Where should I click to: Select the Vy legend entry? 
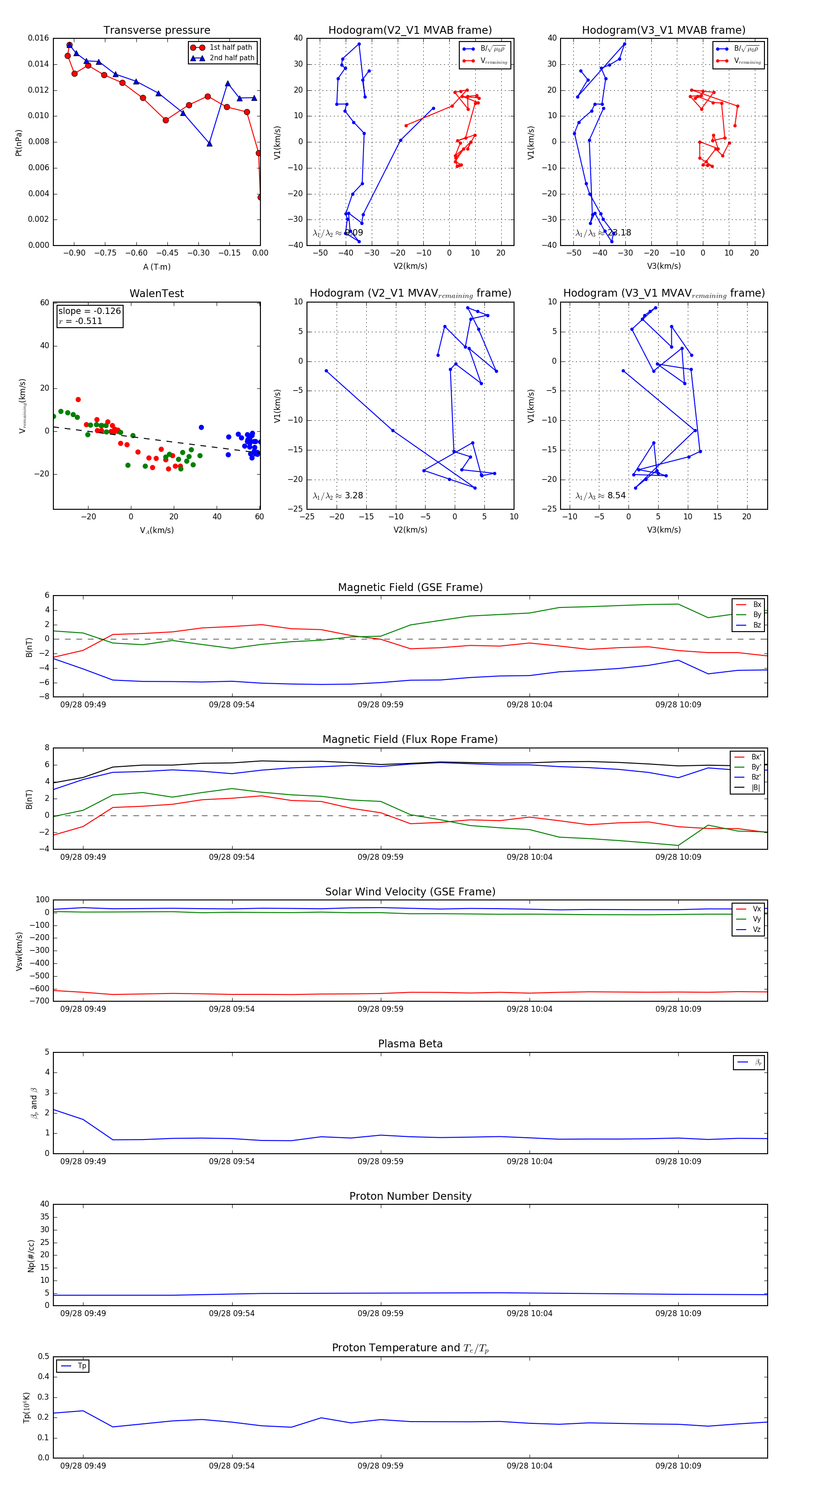coord(748,919)
